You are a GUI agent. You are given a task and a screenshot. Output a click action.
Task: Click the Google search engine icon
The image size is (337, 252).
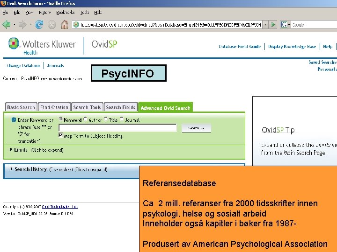[x=284, y=25]
